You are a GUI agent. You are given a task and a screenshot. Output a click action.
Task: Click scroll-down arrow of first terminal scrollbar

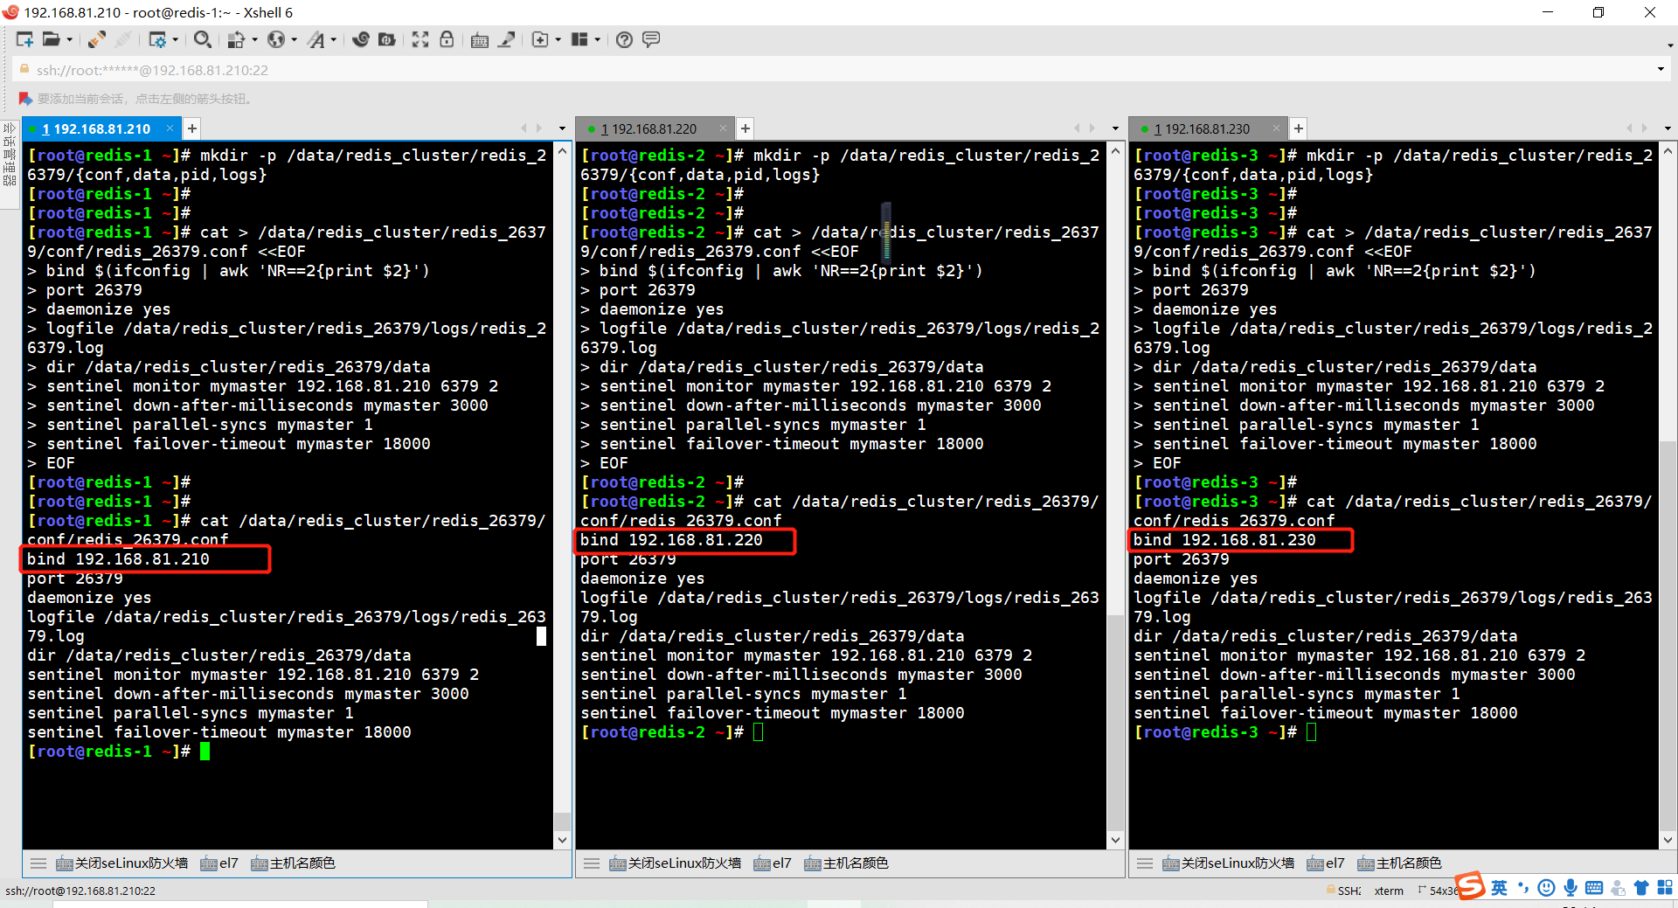(x=562, y=840)
